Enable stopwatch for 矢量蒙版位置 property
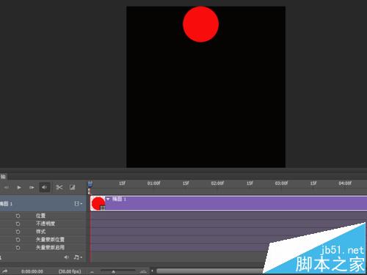The width and height of the screenshot is (367, 275). pos(18,240)
